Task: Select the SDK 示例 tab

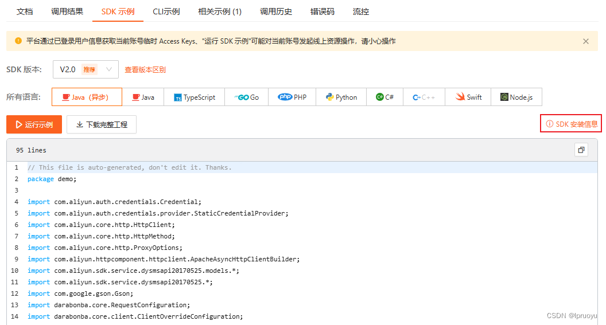Action: [118, 11]
